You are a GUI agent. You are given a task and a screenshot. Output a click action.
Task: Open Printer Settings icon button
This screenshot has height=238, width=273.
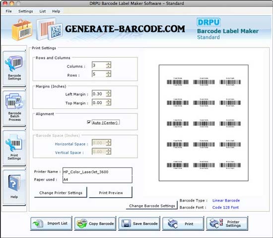(227, 223)
